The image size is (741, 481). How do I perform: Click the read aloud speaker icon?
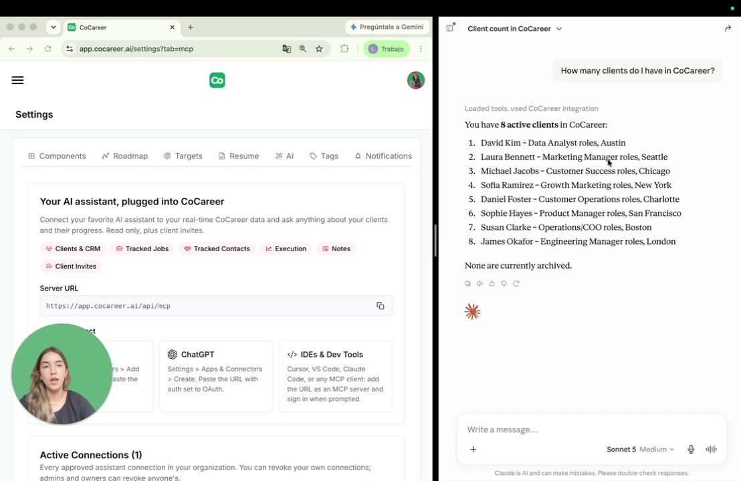(x=480, y=284)
